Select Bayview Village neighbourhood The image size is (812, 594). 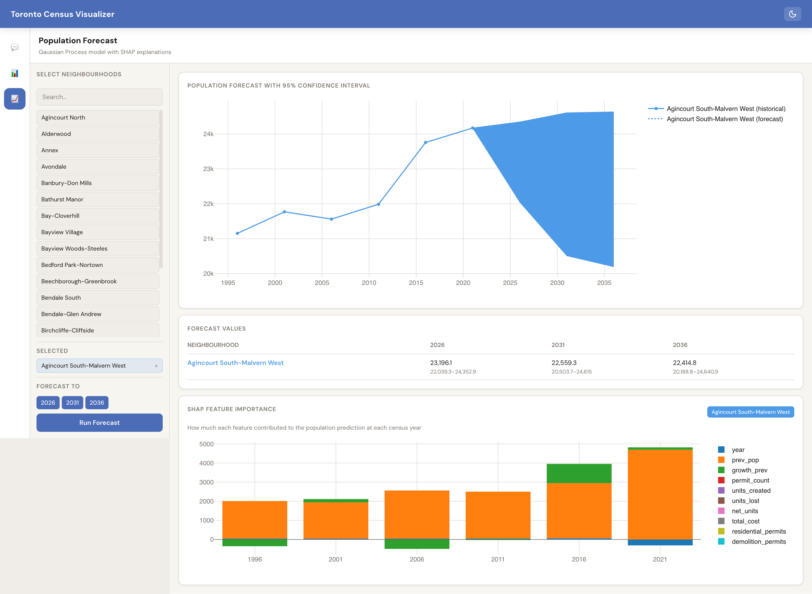[98, 232]
